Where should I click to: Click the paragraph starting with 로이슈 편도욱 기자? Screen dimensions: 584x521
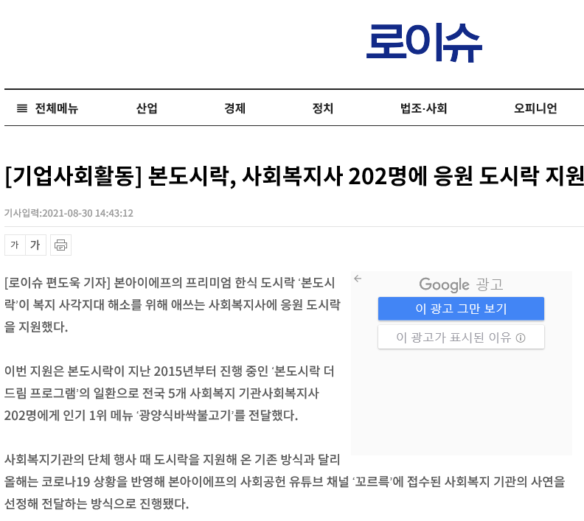tap(173, 304)
